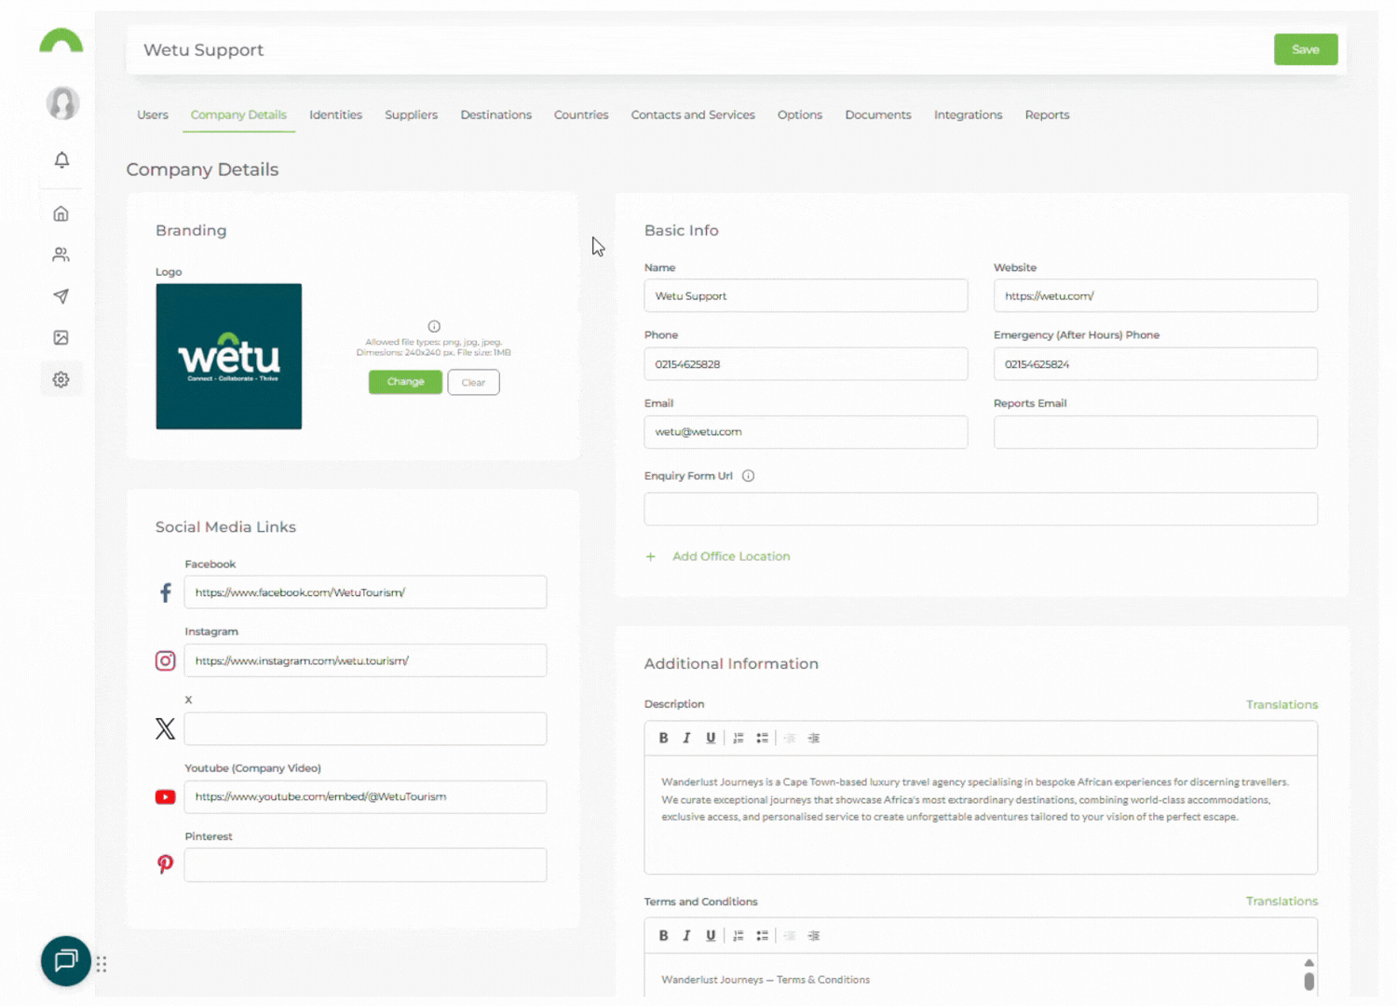
Task: Switch to the Options tab
Action: point(800,115)
